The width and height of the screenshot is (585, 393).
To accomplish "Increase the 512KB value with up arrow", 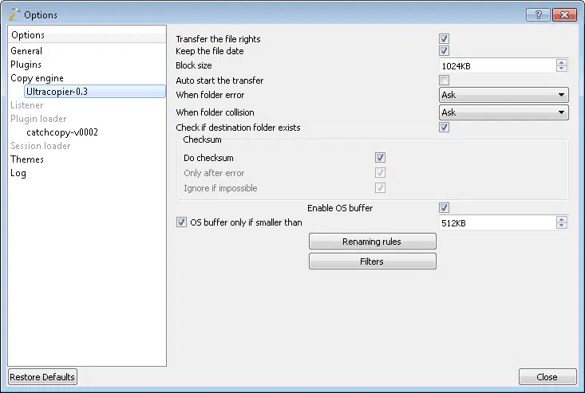I will [x=562, y=220].
